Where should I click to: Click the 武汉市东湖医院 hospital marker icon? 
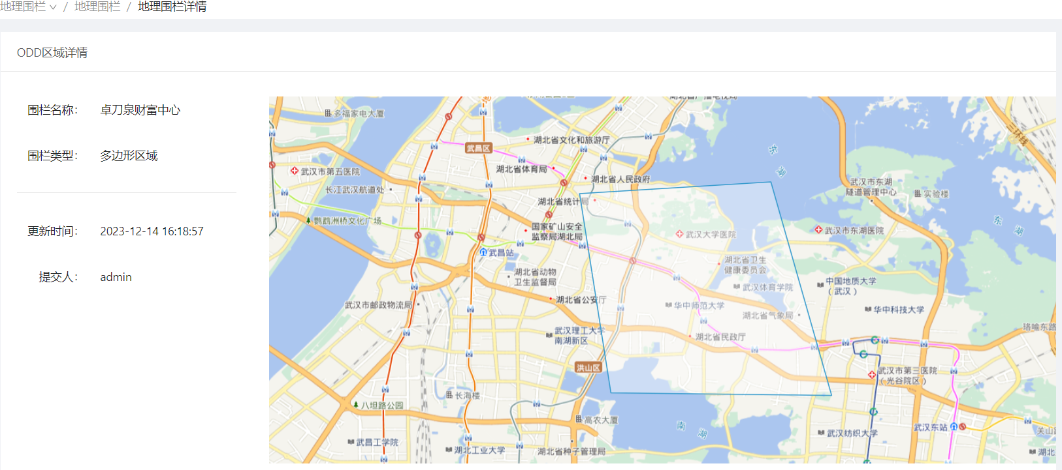pos(818,230)
